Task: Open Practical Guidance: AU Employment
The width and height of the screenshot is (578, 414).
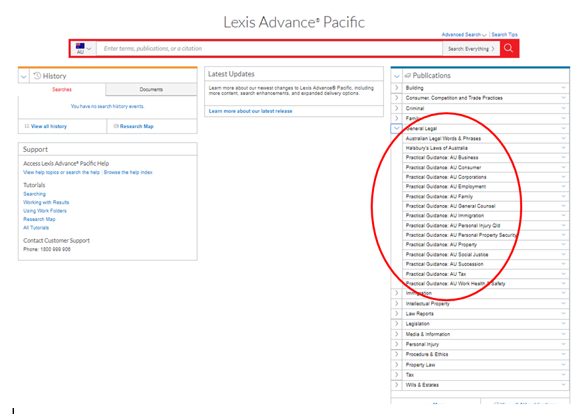Action: click(446, 186)
